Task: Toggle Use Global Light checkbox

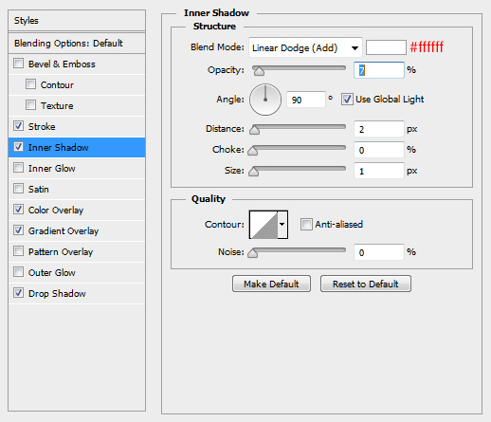Action: pos(347,100)
